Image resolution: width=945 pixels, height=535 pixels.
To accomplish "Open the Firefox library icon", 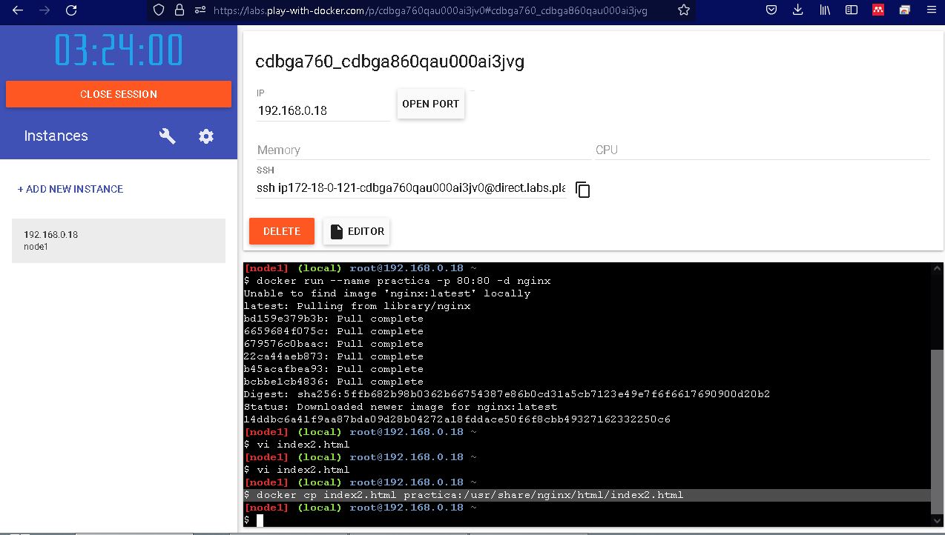I will pos(824,10).
